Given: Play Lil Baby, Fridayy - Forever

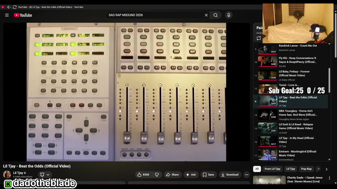Looking at the screenshot, I should [291, 76].
